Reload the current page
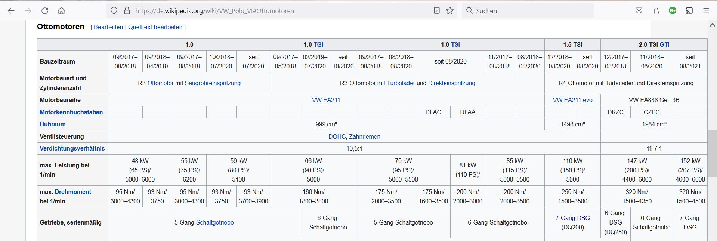717x241 pixels. pos(45,11)
